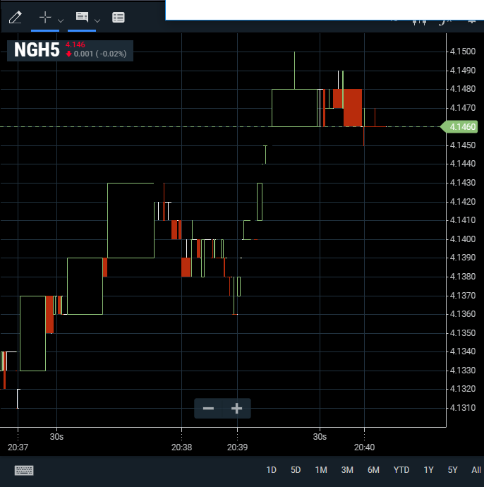Click the NGH5 symbol label
This screenshot has height=487, width=484.
[x=36, y=51]
